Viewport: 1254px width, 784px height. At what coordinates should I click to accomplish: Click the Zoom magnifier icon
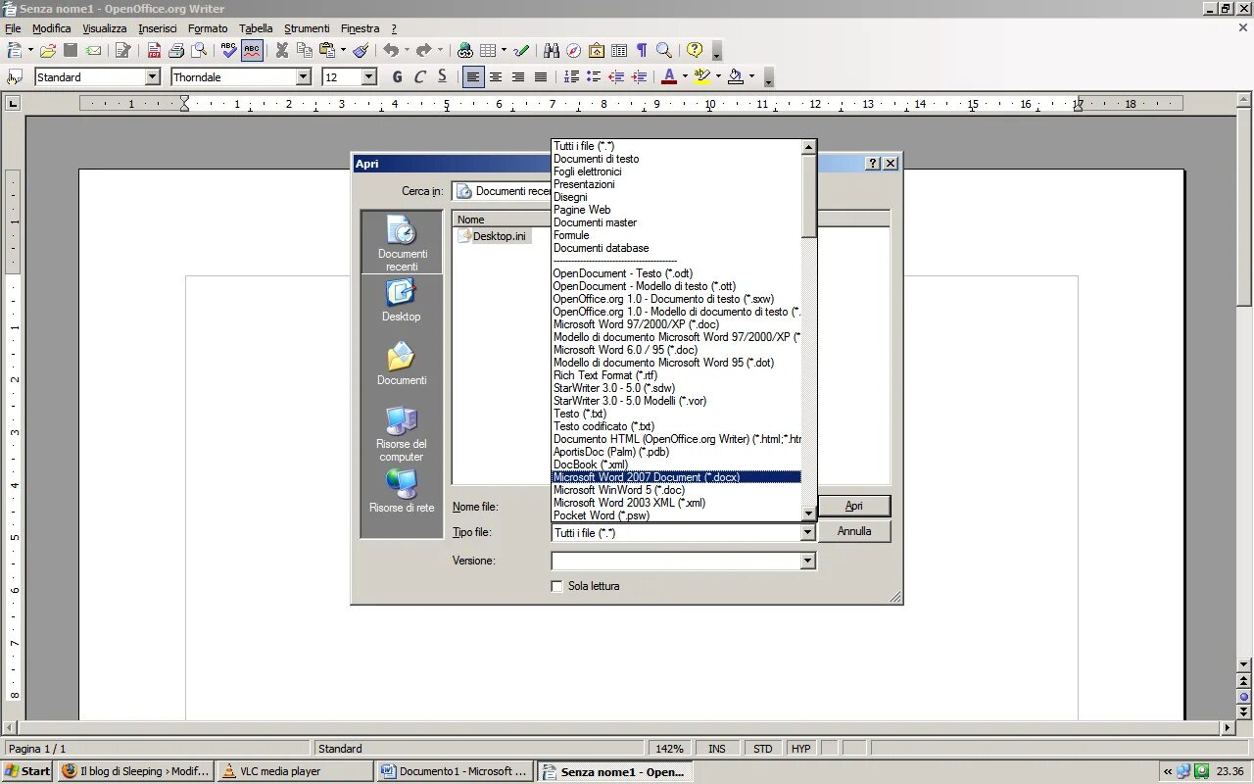[x=664, y=50]
